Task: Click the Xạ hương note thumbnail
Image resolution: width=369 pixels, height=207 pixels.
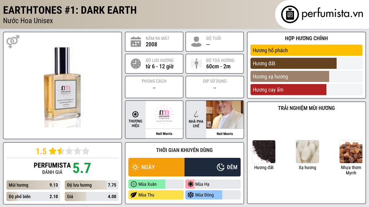Action: coord(307,152)
